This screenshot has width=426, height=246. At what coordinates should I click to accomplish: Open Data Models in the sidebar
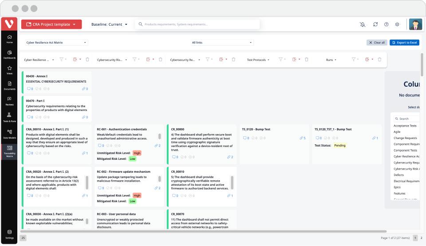tap(9, 134)
